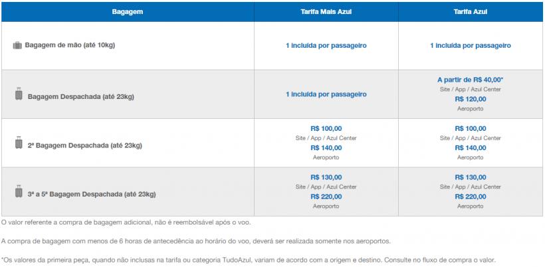Select the R$ 120,00 airport price
545x267 pixels.
470,98
